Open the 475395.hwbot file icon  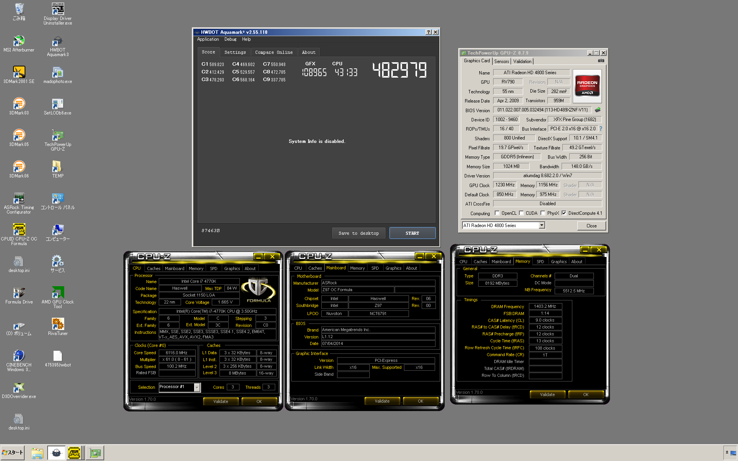tap(58, 358)
